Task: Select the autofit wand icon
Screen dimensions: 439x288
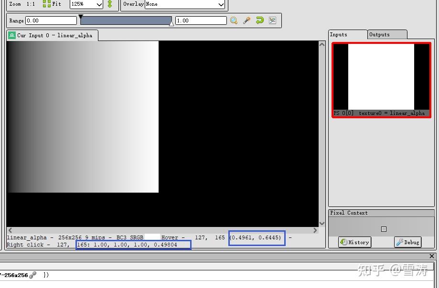Action: pyautogui.click(x=247, y=20)
